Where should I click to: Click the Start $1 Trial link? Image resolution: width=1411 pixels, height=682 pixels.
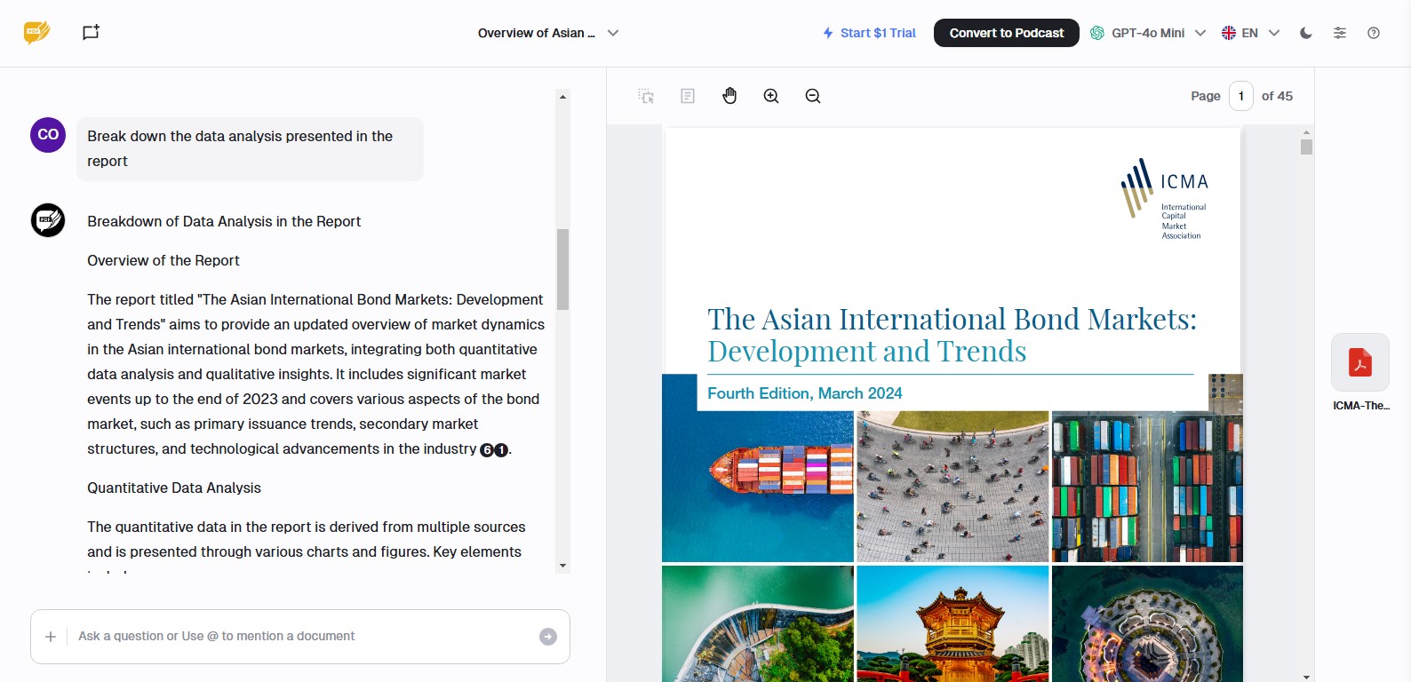coord(869,33)
